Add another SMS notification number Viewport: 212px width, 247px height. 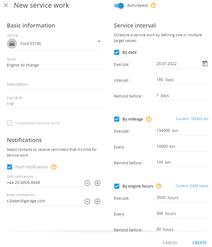pos(98,183)
